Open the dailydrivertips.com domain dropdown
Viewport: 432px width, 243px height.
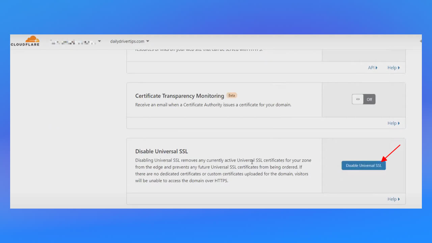(130, 42)
